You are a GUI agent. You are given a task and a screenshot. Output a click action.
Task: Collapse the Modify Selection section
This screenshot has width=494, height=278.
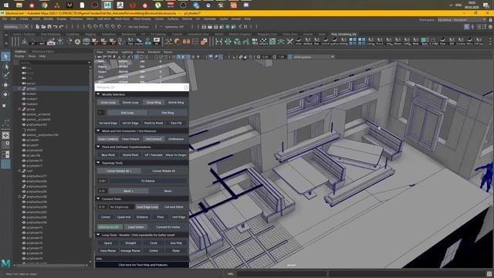tap(98, 94)
